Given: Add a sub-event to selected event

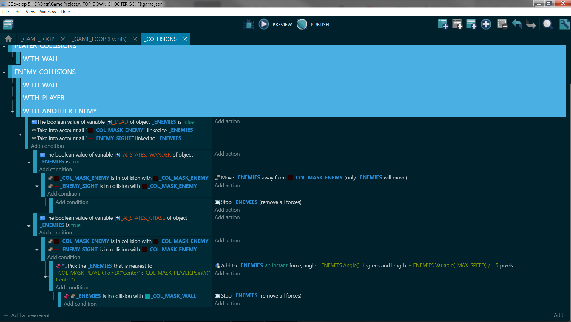Looking at the screenshot, I should pos(457,24).
